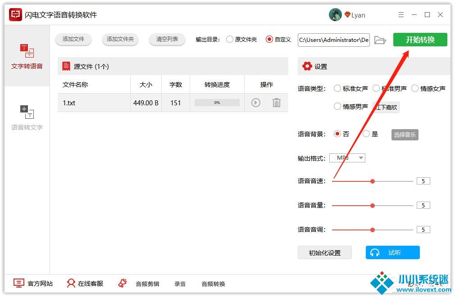This screenshot has height=297, width=455.
Task: Open the 音频转换 audio conversion tool
Action: [213, 284]
